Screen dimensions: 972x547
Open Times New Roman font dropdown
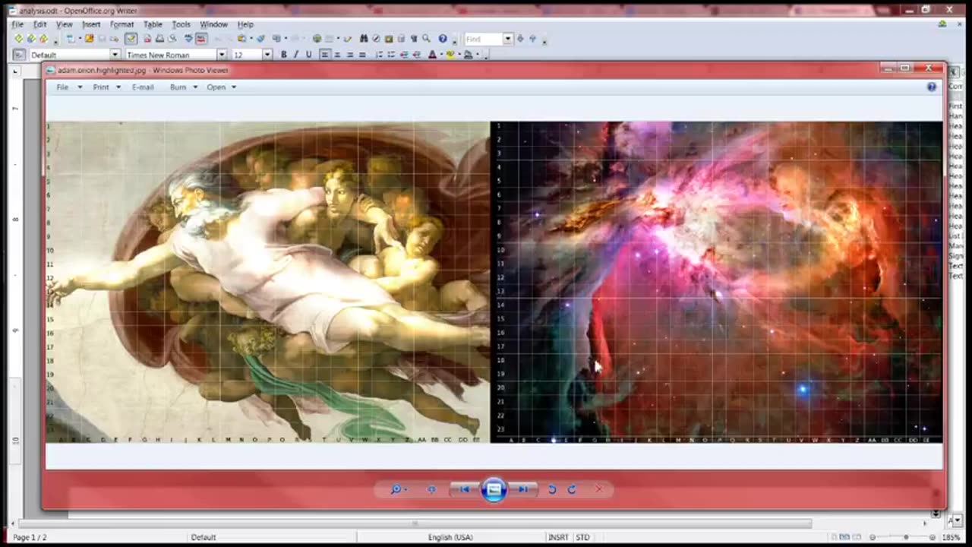[222, 55]
